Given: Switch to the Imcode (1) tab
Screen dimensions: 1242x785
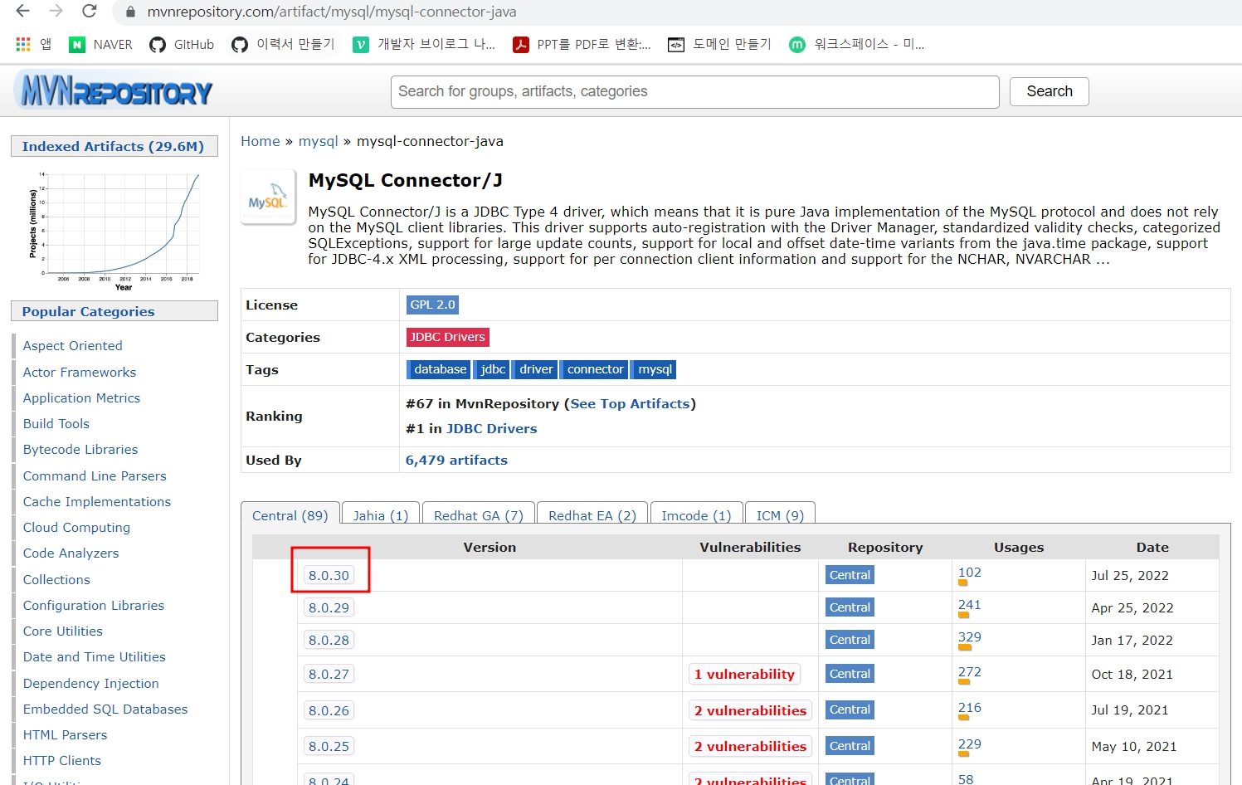Looking at the screenshot, I should (696, 515).
